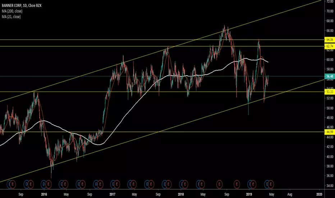Open the earnings marker before September 2015
335x198 pixels.
(x=13, y=184)
